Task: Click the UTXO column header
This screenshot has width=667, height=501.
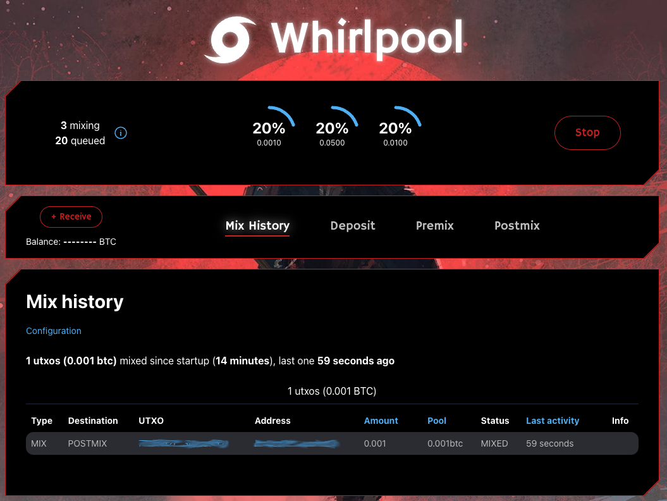Action: (x=151, y=421)
